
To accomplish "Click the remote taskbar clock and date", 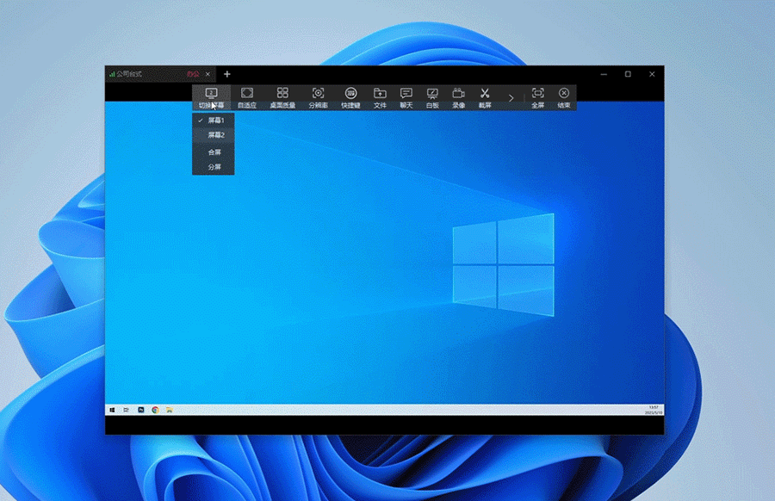I will [653, 410].
